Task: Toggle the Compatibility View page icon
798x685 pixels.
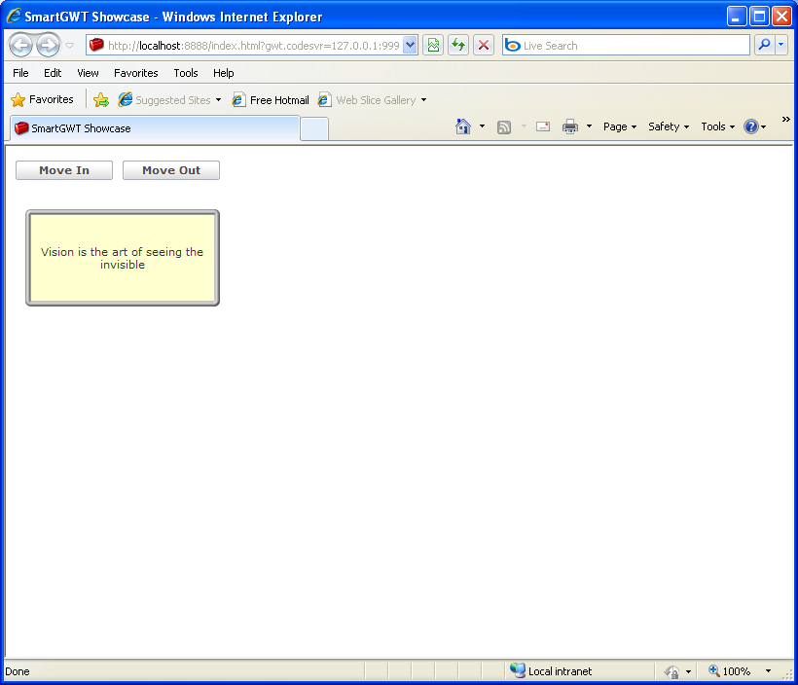Action: [433, 46]
